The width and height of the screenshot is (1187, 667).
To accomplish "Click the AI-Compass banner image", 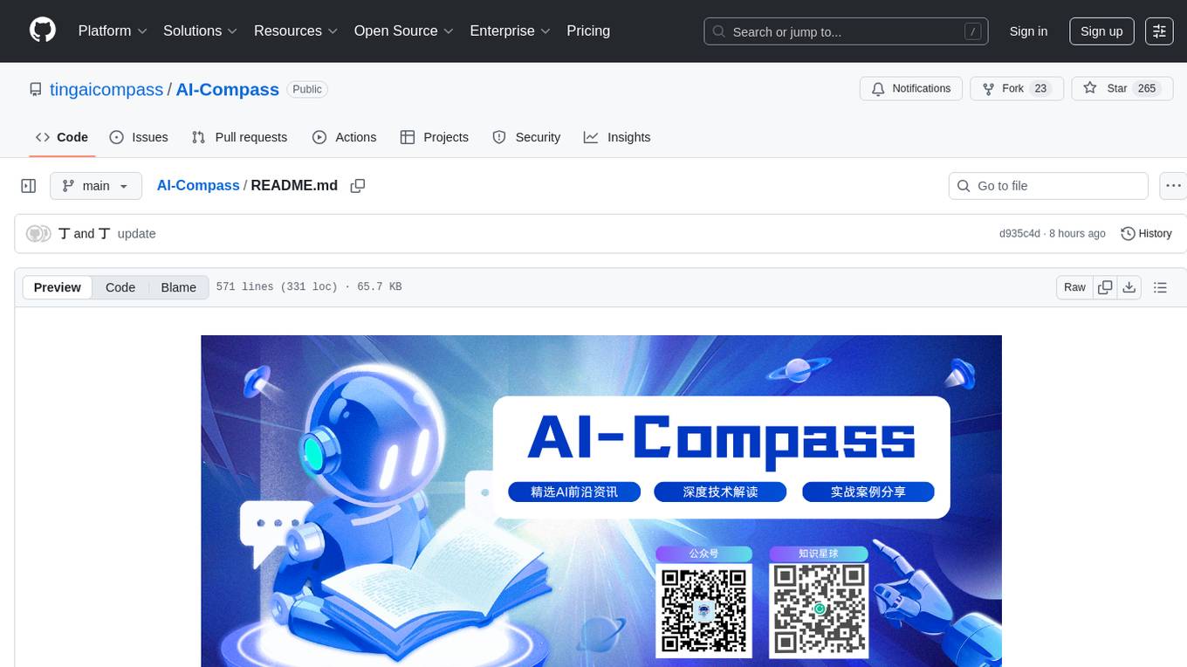I will pos(601,500).
